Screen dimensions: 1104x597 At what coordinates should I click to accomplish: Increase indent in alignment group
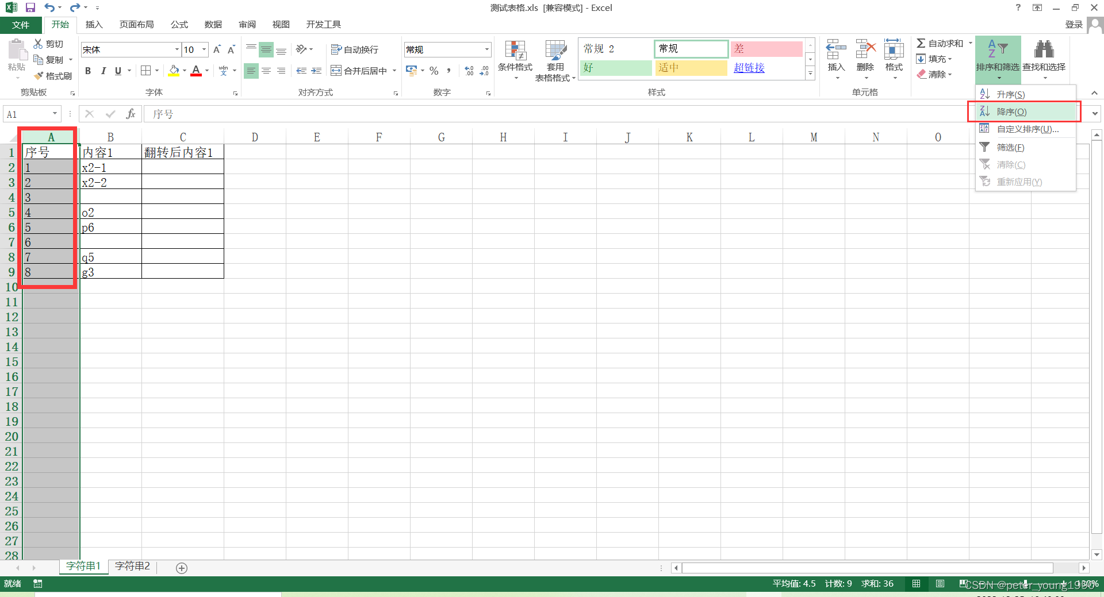(316, 71)
